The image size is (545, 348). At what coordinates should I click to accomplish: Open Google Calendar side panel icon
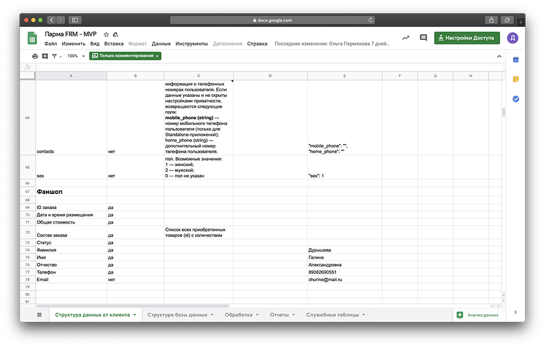[x=515, y=59]
